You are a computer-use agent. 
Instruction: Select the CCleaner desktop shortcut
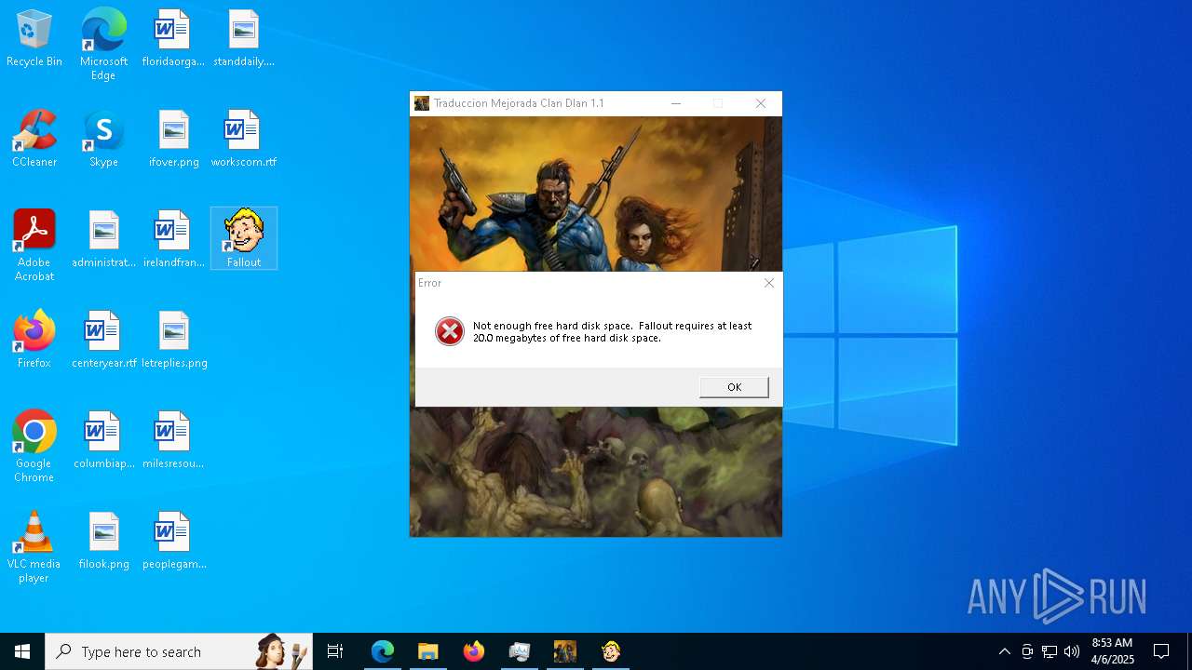pyautogui.click(x=34, y=139)
